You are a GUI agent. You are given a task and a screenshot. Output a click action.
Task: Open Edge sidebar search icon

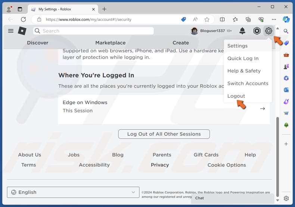tap(286, 32)
